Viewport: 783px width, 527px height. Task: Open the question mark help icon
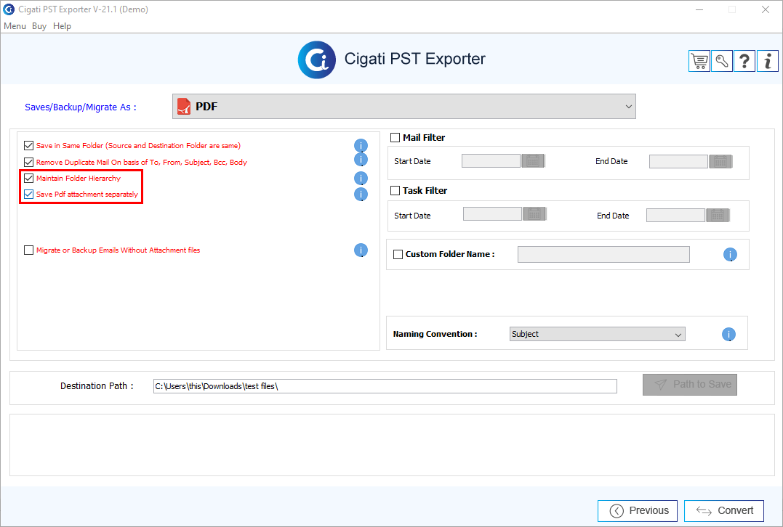[744, 61]
